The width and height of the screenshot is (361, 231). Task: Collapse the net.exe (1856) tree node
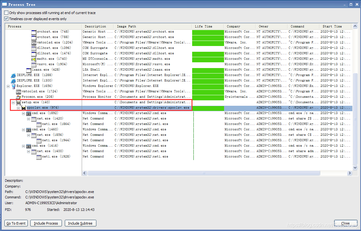(x=28, y=135)
